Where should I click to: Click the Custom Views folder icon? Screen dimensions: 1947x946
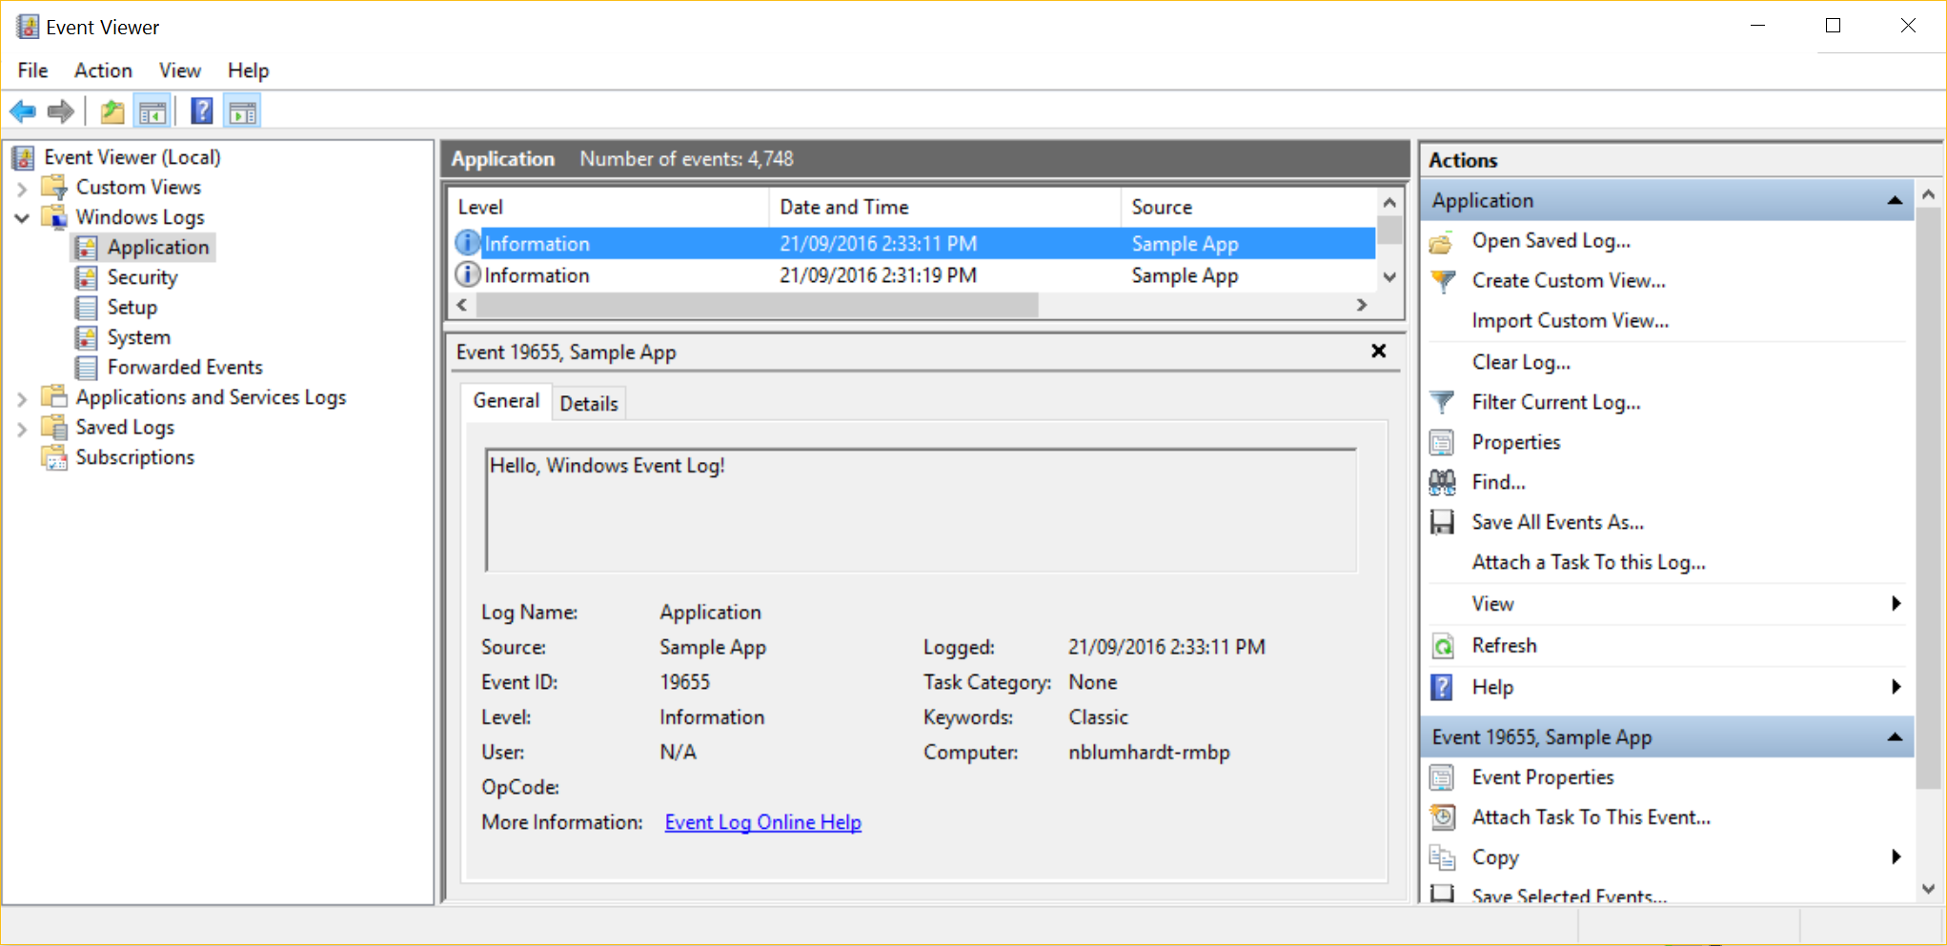(x=54, y=187)
